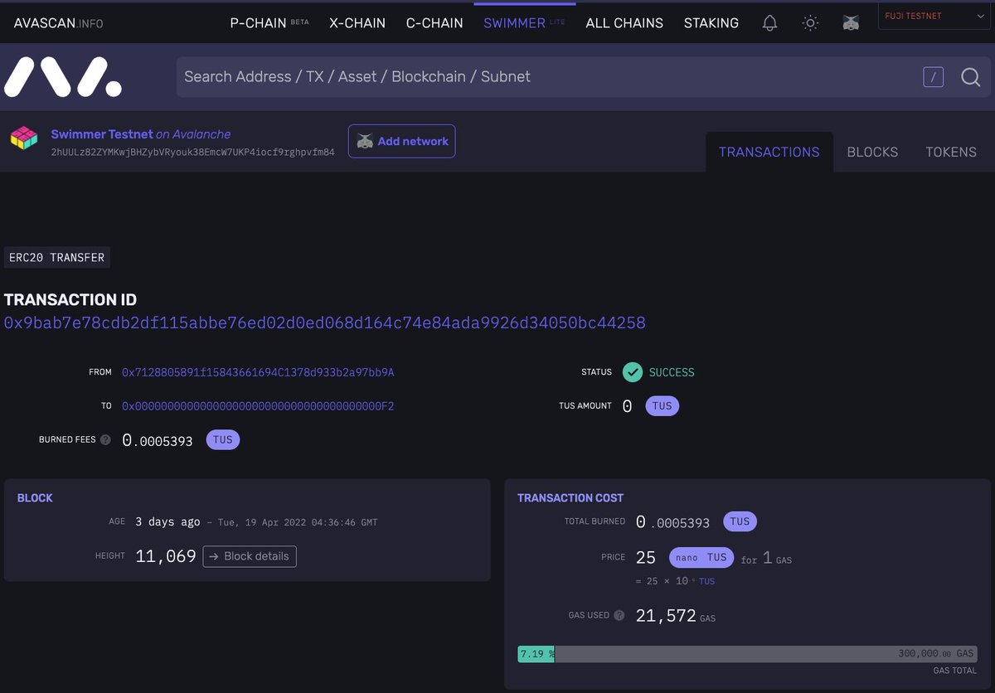
Task: Click the SUCCESS status text
Action: coord(672,372)
